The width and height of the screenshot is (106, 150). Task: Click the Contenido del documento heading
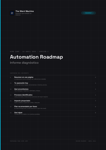[19, 73]
